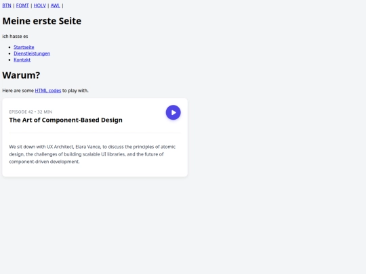
Task: Open the HOLV link
Action: pos(40,5)
